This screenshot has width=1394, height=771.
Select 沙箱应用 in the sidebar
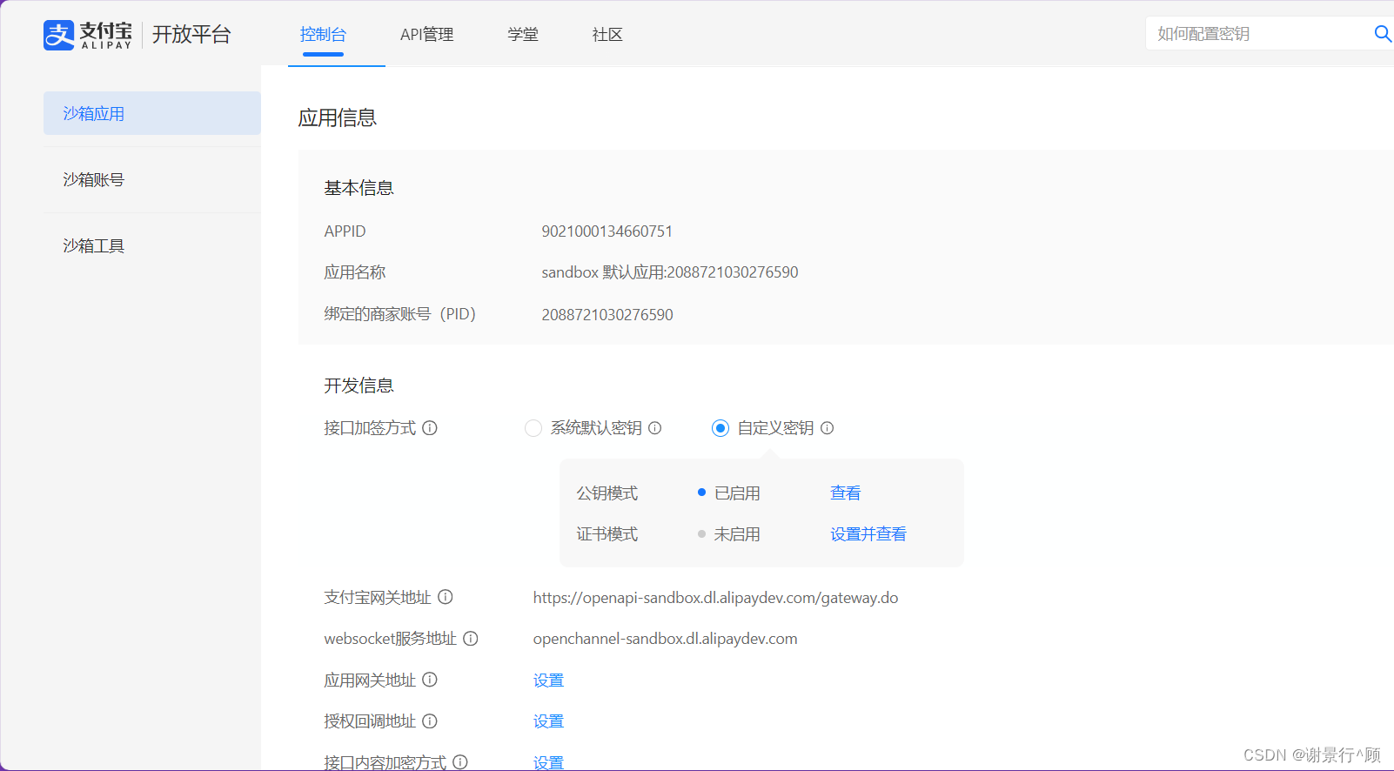coord(152,113)
